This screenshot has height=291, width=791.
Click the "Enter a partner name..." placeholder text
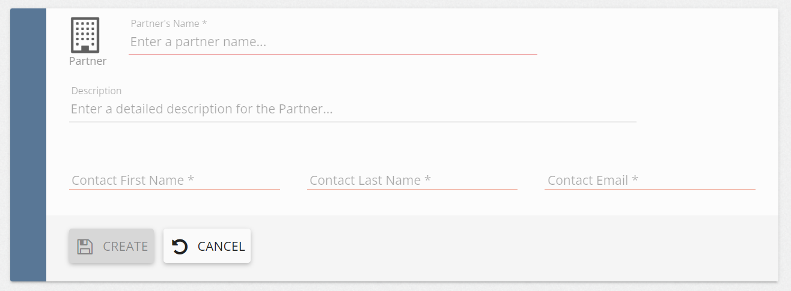coord(198,42)
